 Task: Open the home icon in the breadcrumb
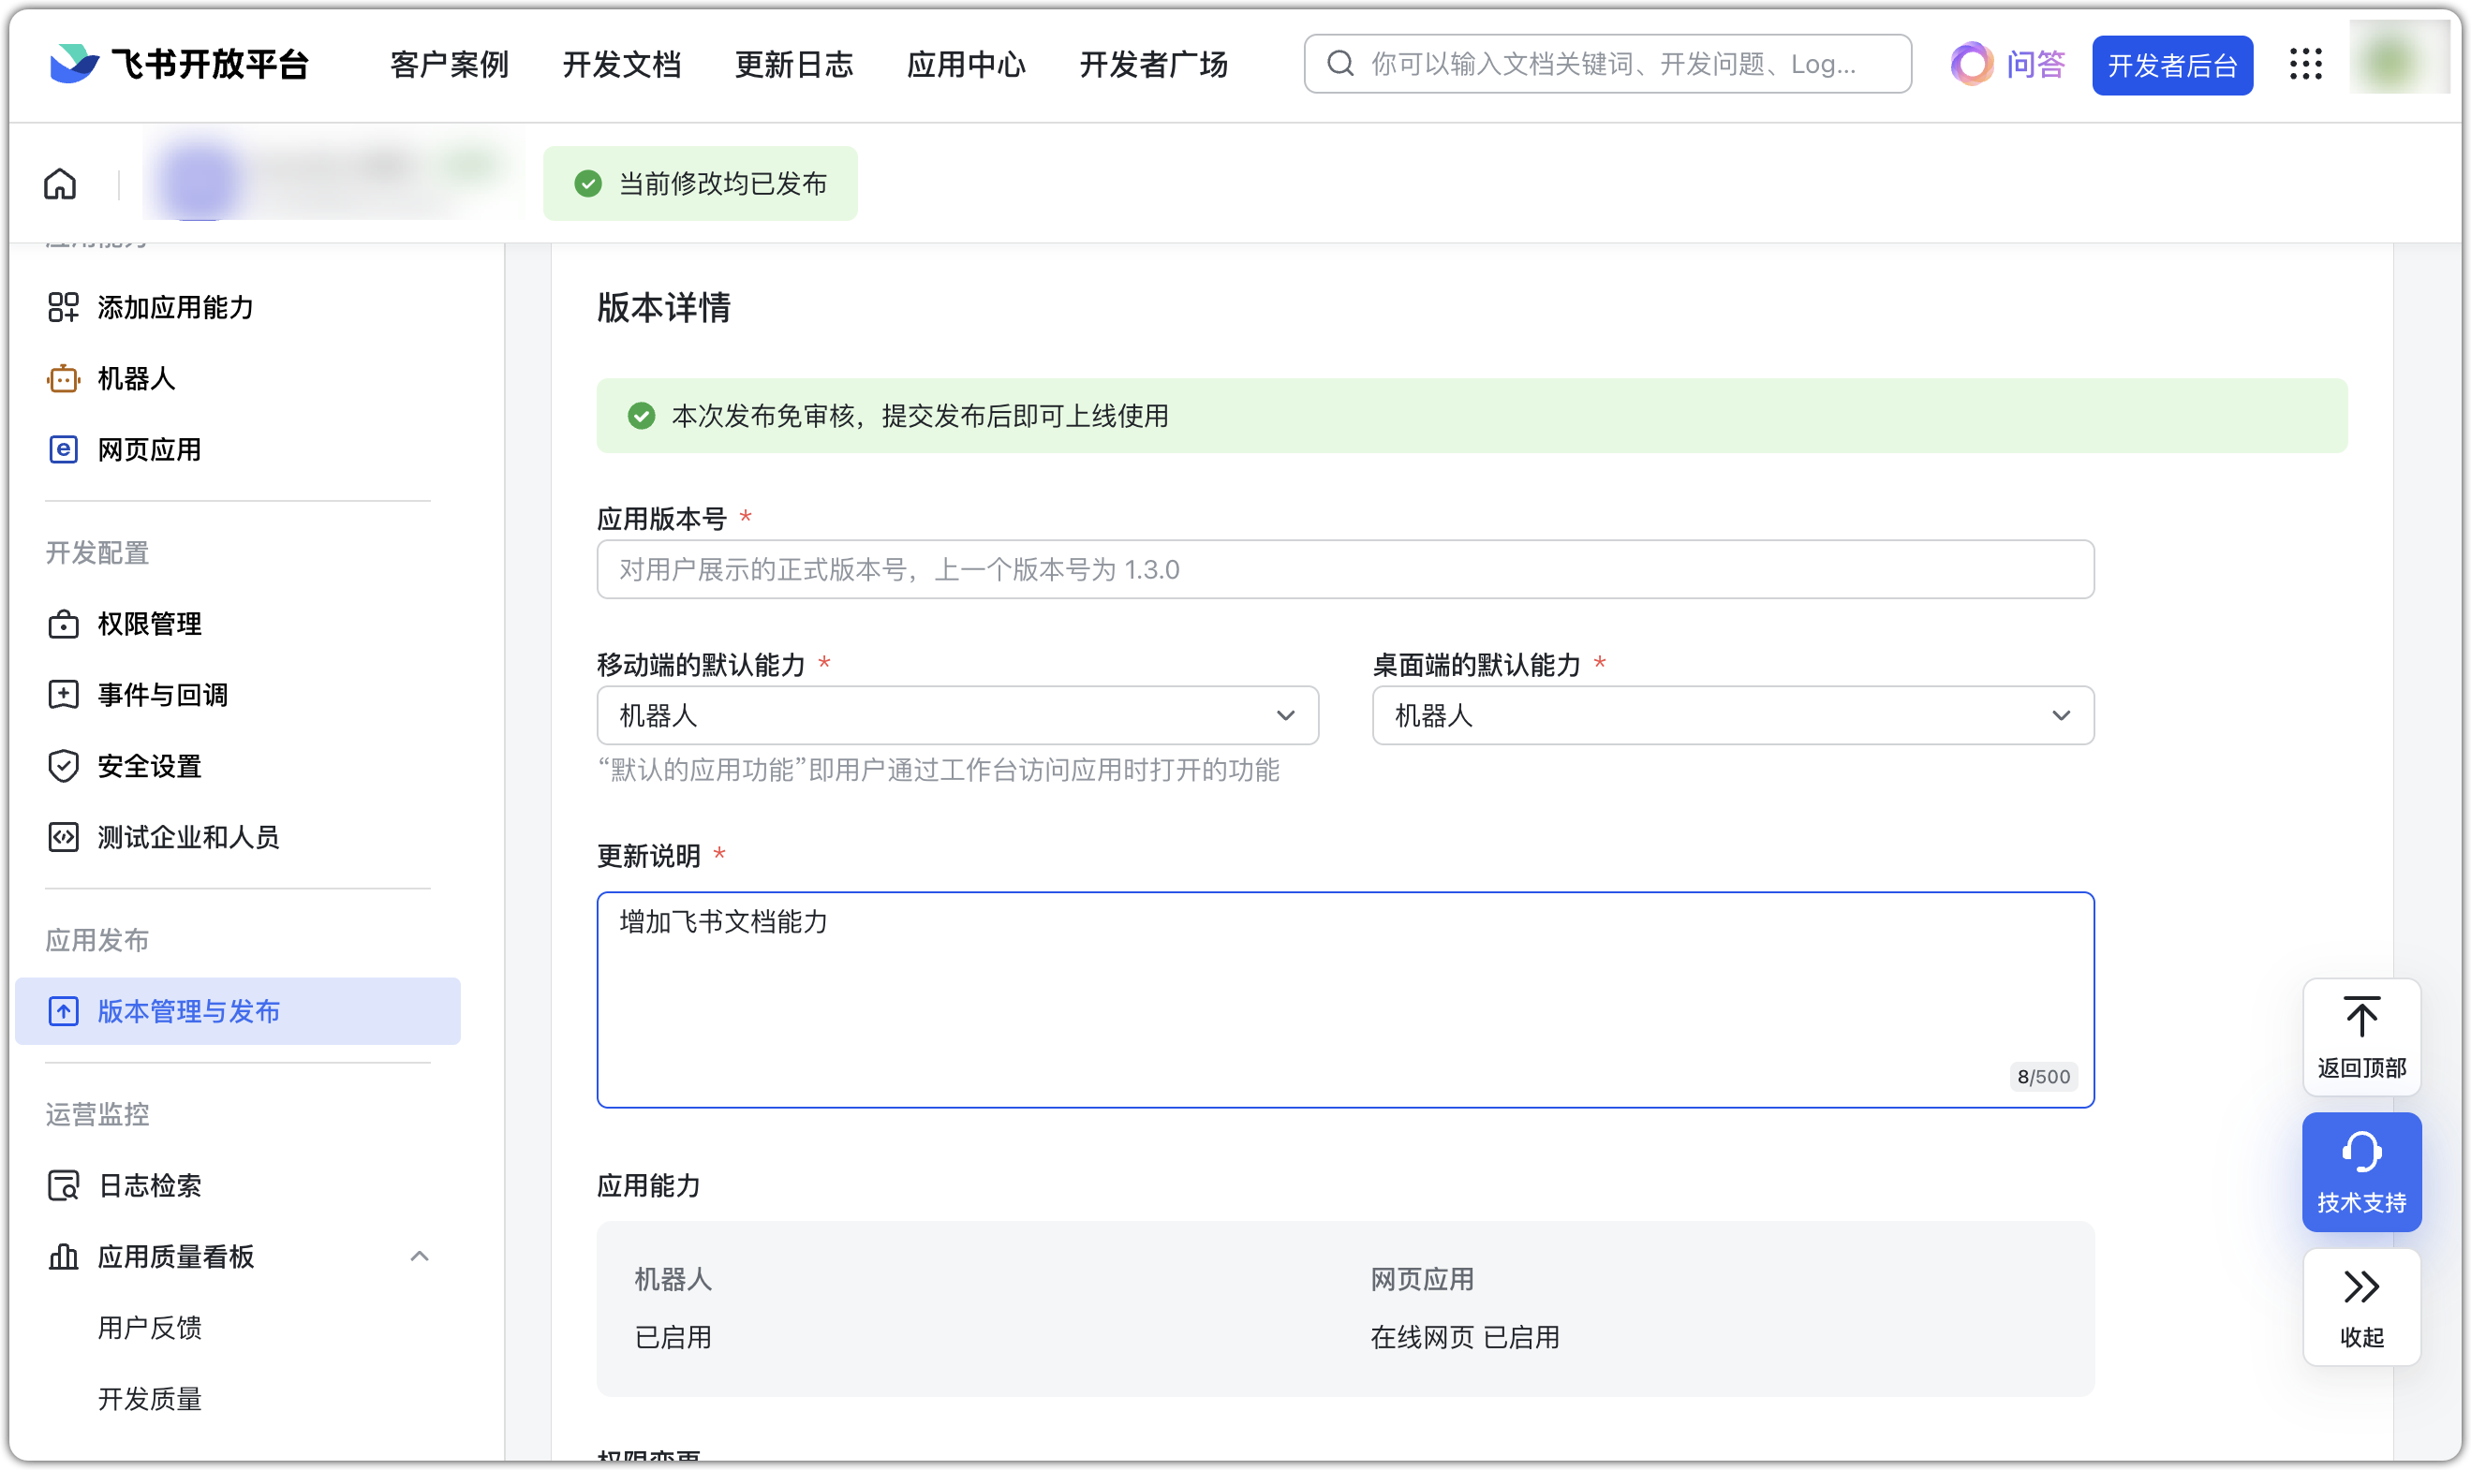pyautogui.click(x=59, y=184)
